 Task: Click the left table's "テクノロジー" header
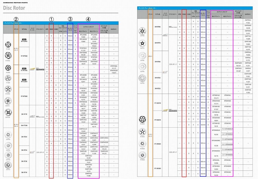(40, 29)
